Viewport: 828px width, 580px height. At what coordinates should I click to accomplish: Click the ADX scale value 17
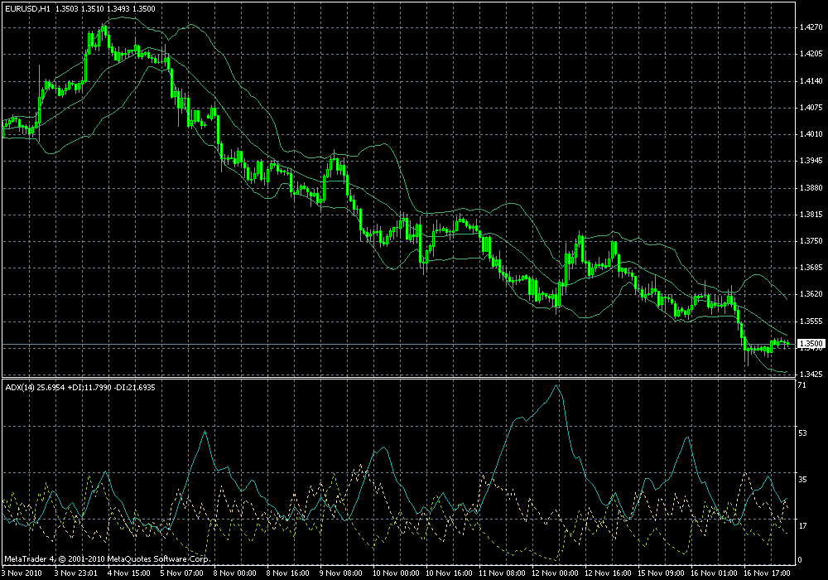[x=802, y=525]
